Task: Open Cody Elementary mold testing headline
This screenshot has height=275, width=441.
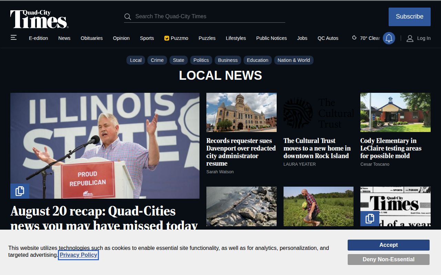Action: click(x=391, y=148)
